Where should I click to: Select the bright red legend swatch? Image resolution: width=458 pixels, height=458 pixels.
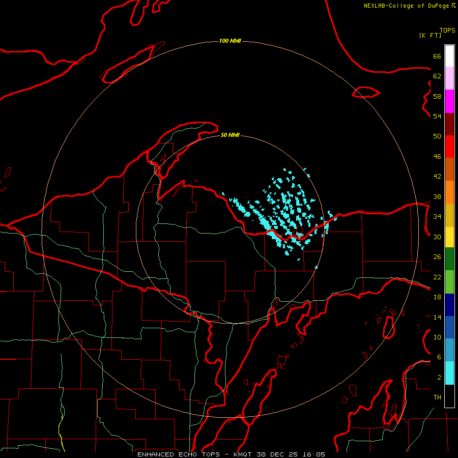click(x=449, y=147)
